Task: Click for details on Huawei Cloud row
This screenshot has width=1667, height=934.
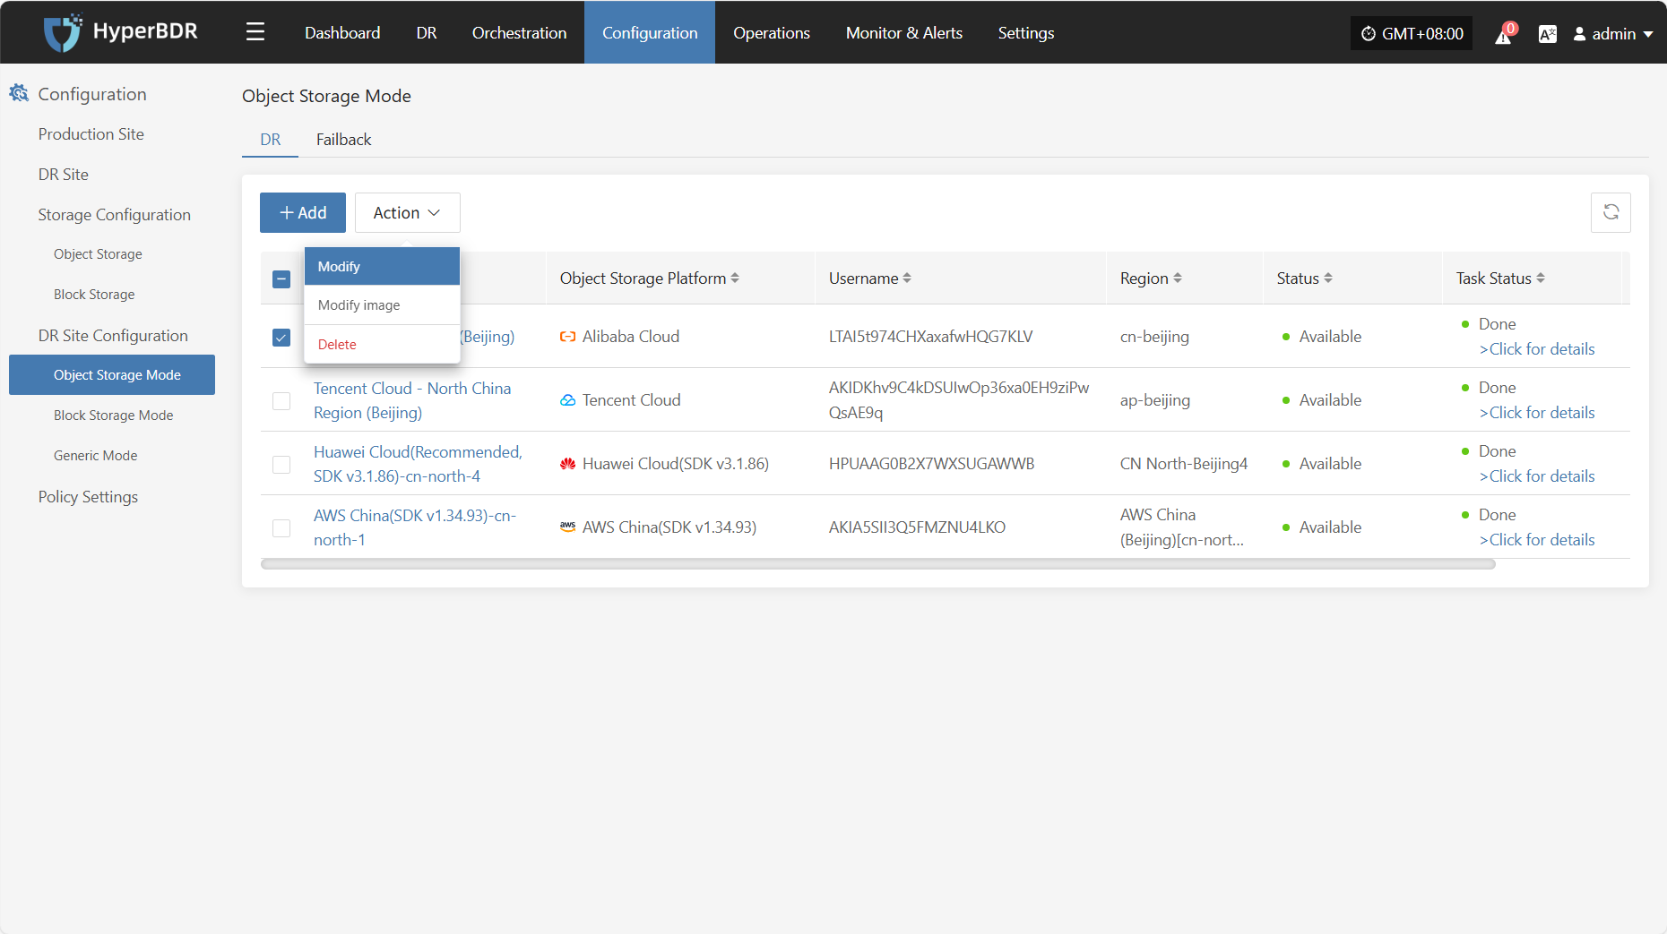Action: [x=1537, y=476]
